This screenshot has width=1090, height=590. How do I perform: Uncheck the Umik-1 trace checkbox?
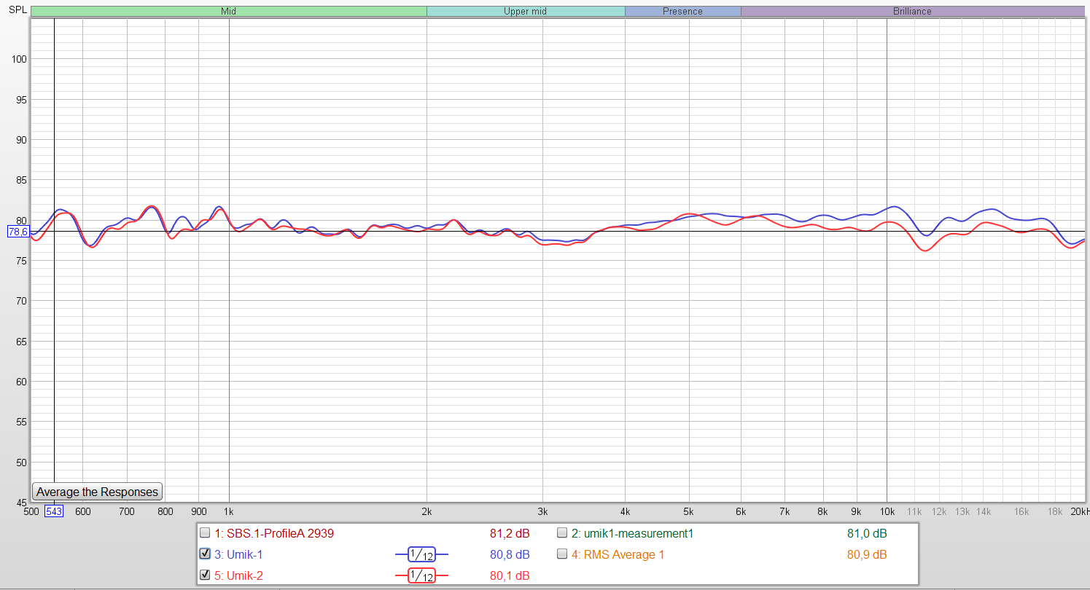[205, 554]
